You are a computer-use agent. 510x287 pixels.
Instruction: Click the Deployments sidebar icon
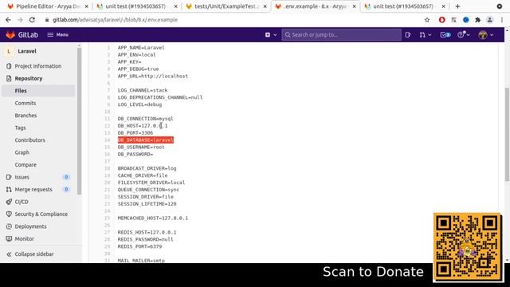point(9,226)
